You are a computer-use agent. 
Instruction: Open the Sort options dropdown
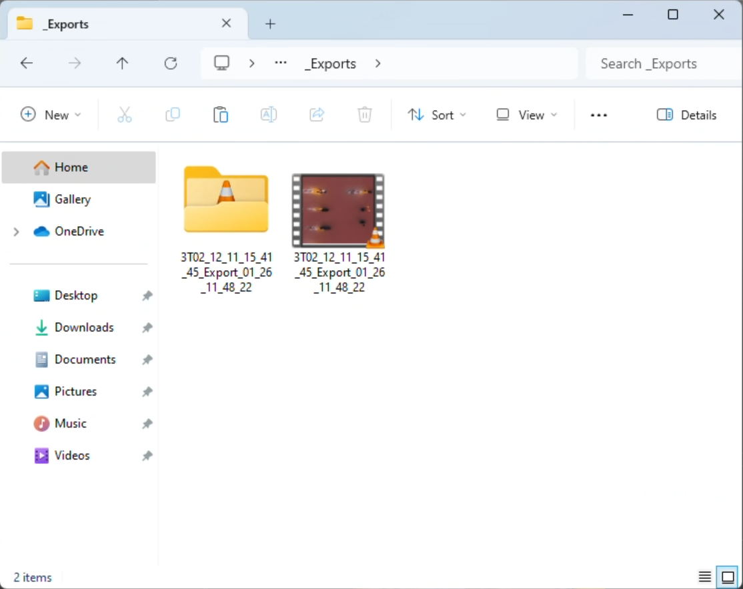click(x=437, y=115)
